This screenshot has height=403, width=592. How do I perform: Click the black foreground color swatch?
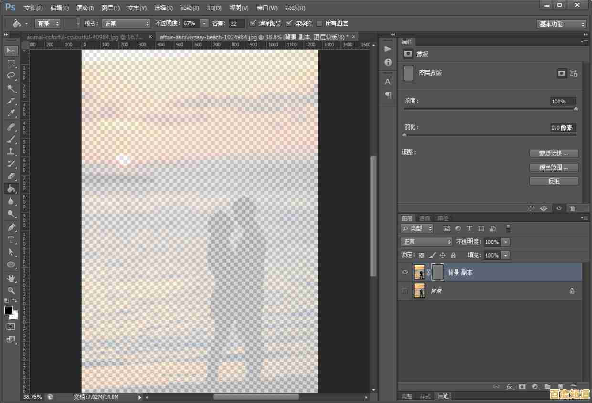click(9, 310)
